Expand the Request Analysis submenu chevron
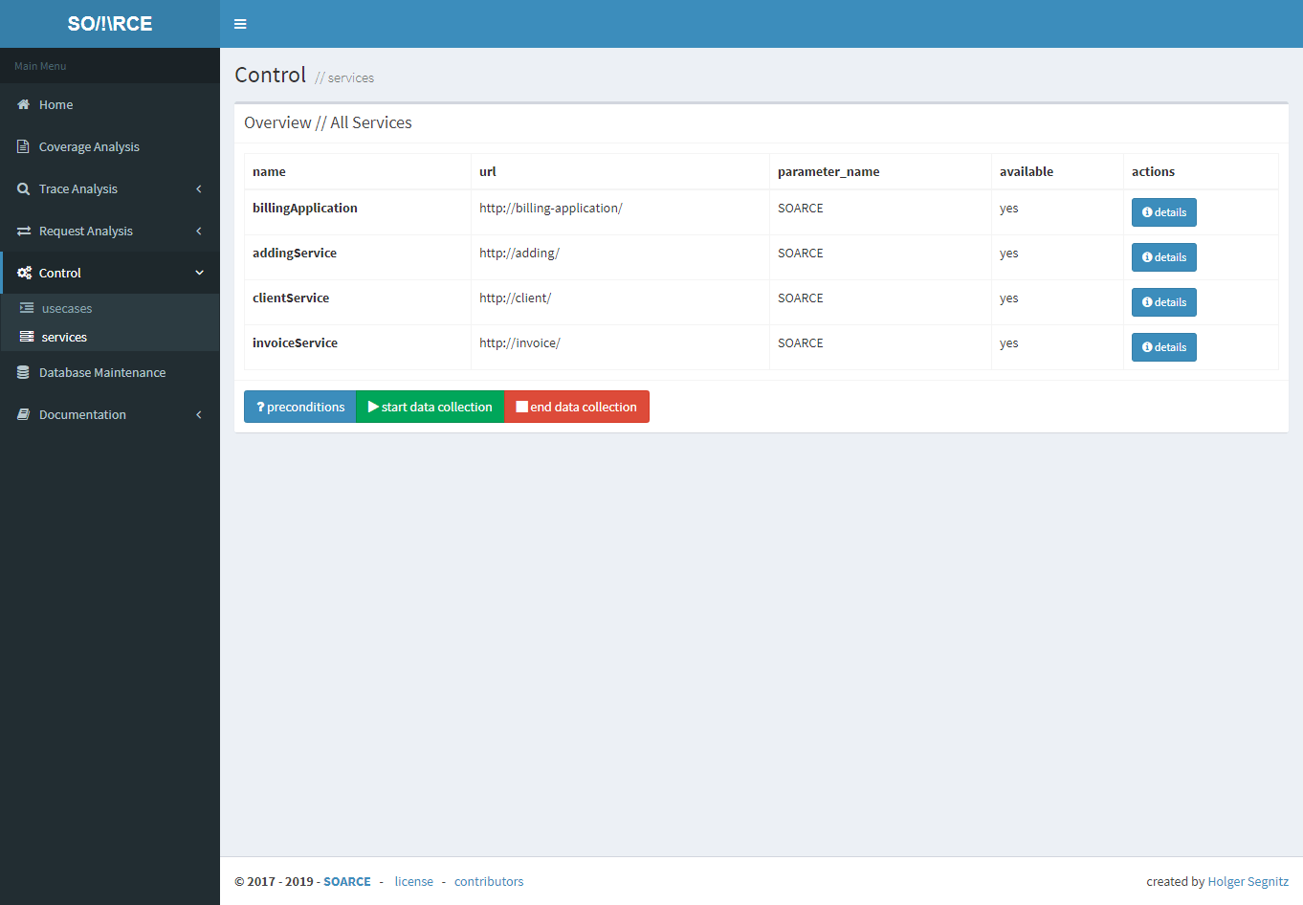 point(199,231)
